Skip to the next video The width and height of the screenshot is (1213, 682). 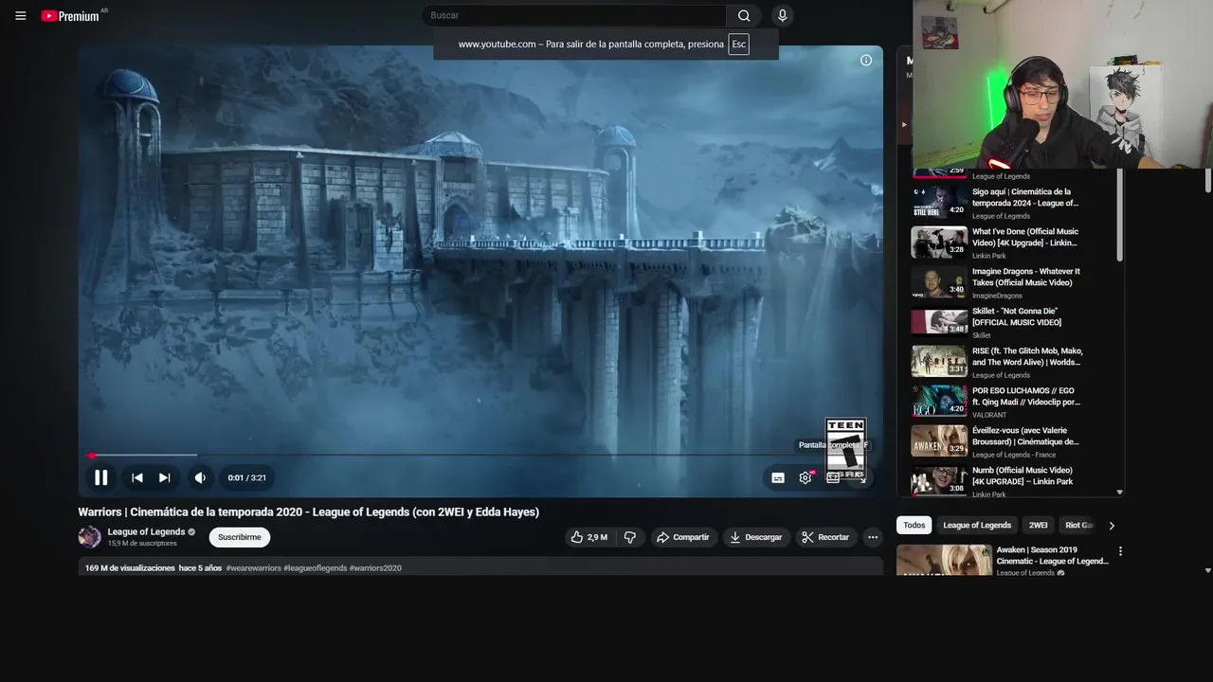pyautogui.click(x=165, y=477)
